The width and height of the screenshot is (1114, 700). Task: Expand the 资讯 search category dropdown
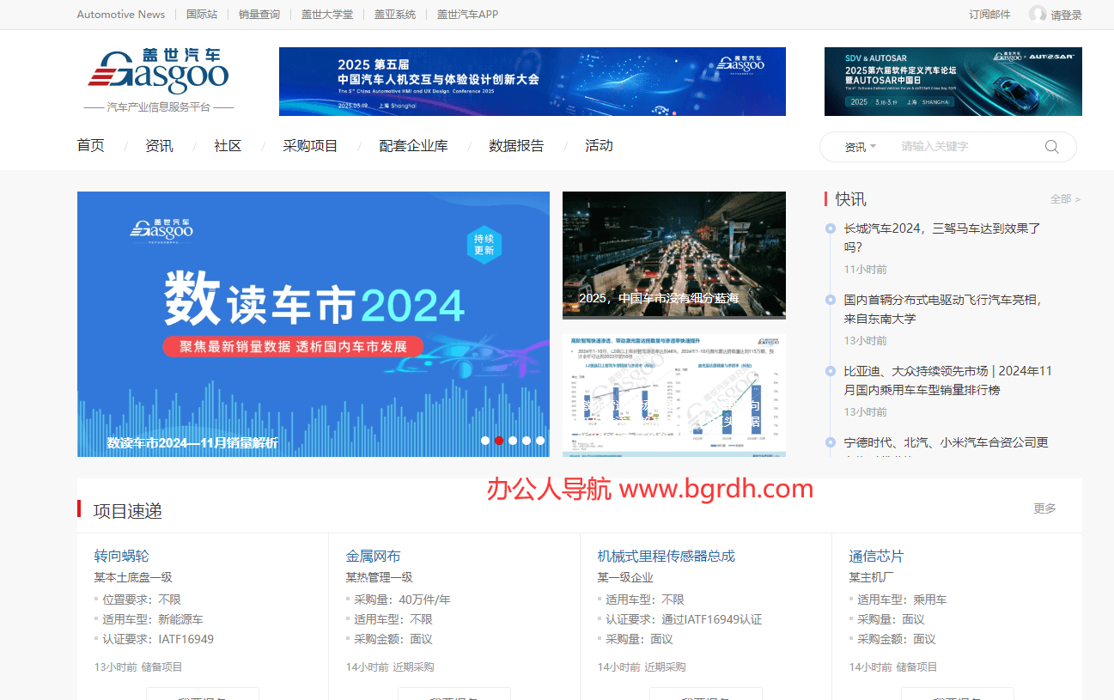pos(860,147)
